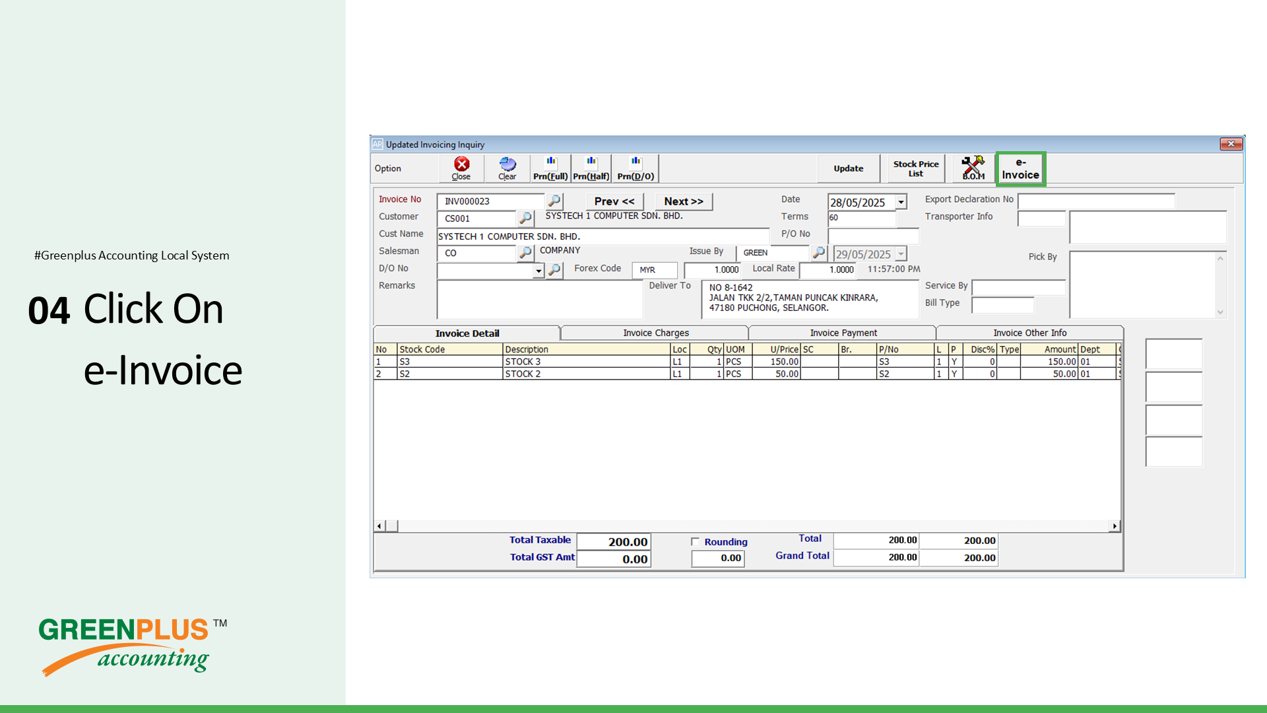
Task: Select the STOCK 3 description cell
Action: [x=586, y=362]
